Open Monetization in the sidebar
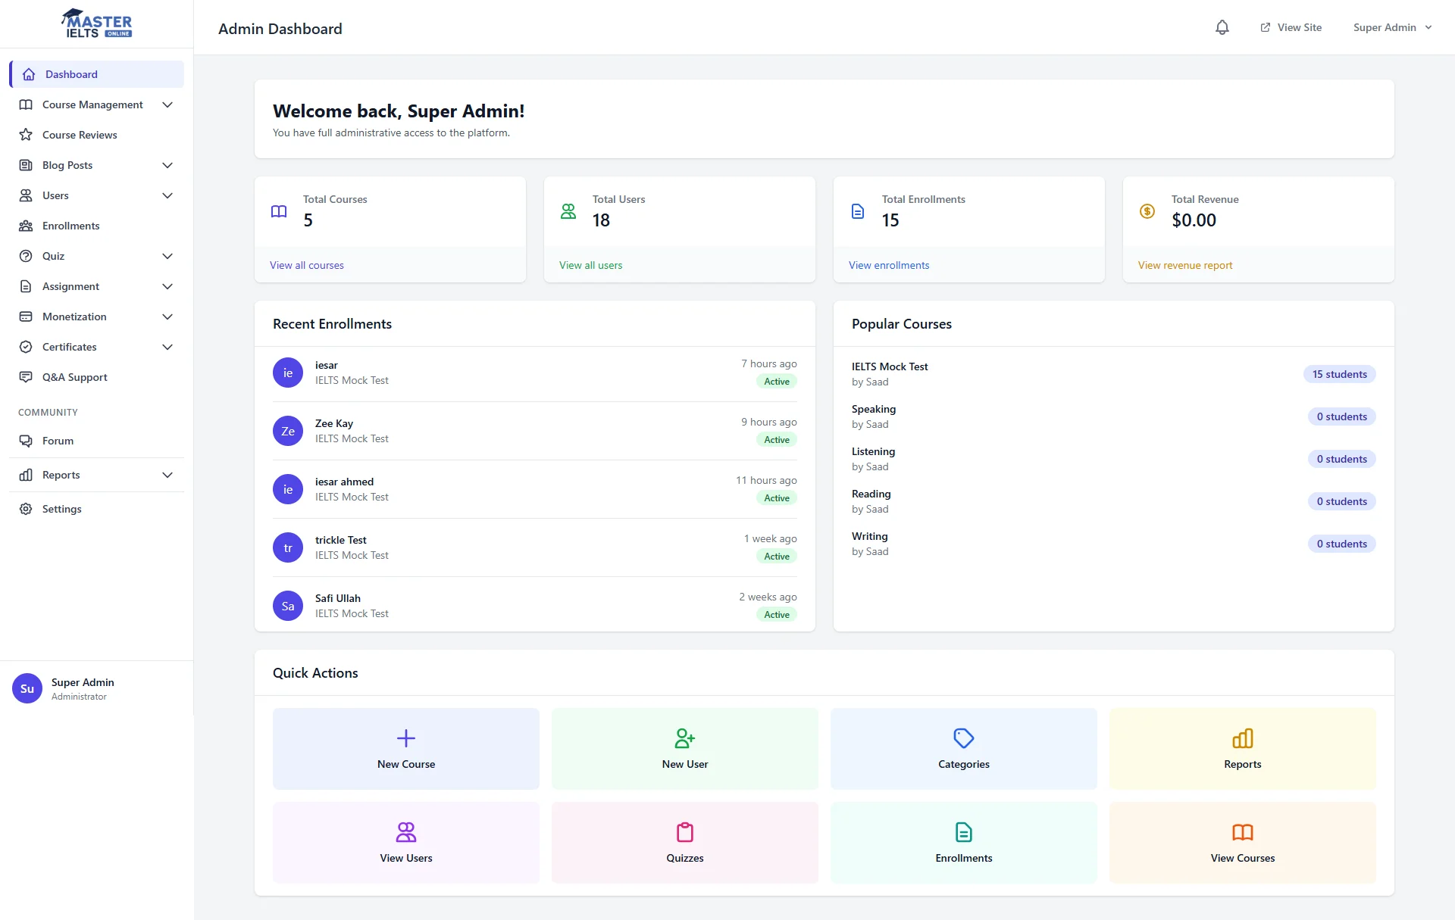Viewport: 1455px width, 920px height. coord(97,317)
